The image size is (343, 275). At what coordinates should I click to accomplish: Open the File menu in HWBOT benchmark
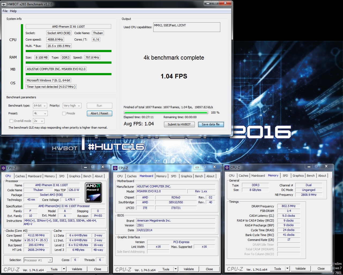5,11
